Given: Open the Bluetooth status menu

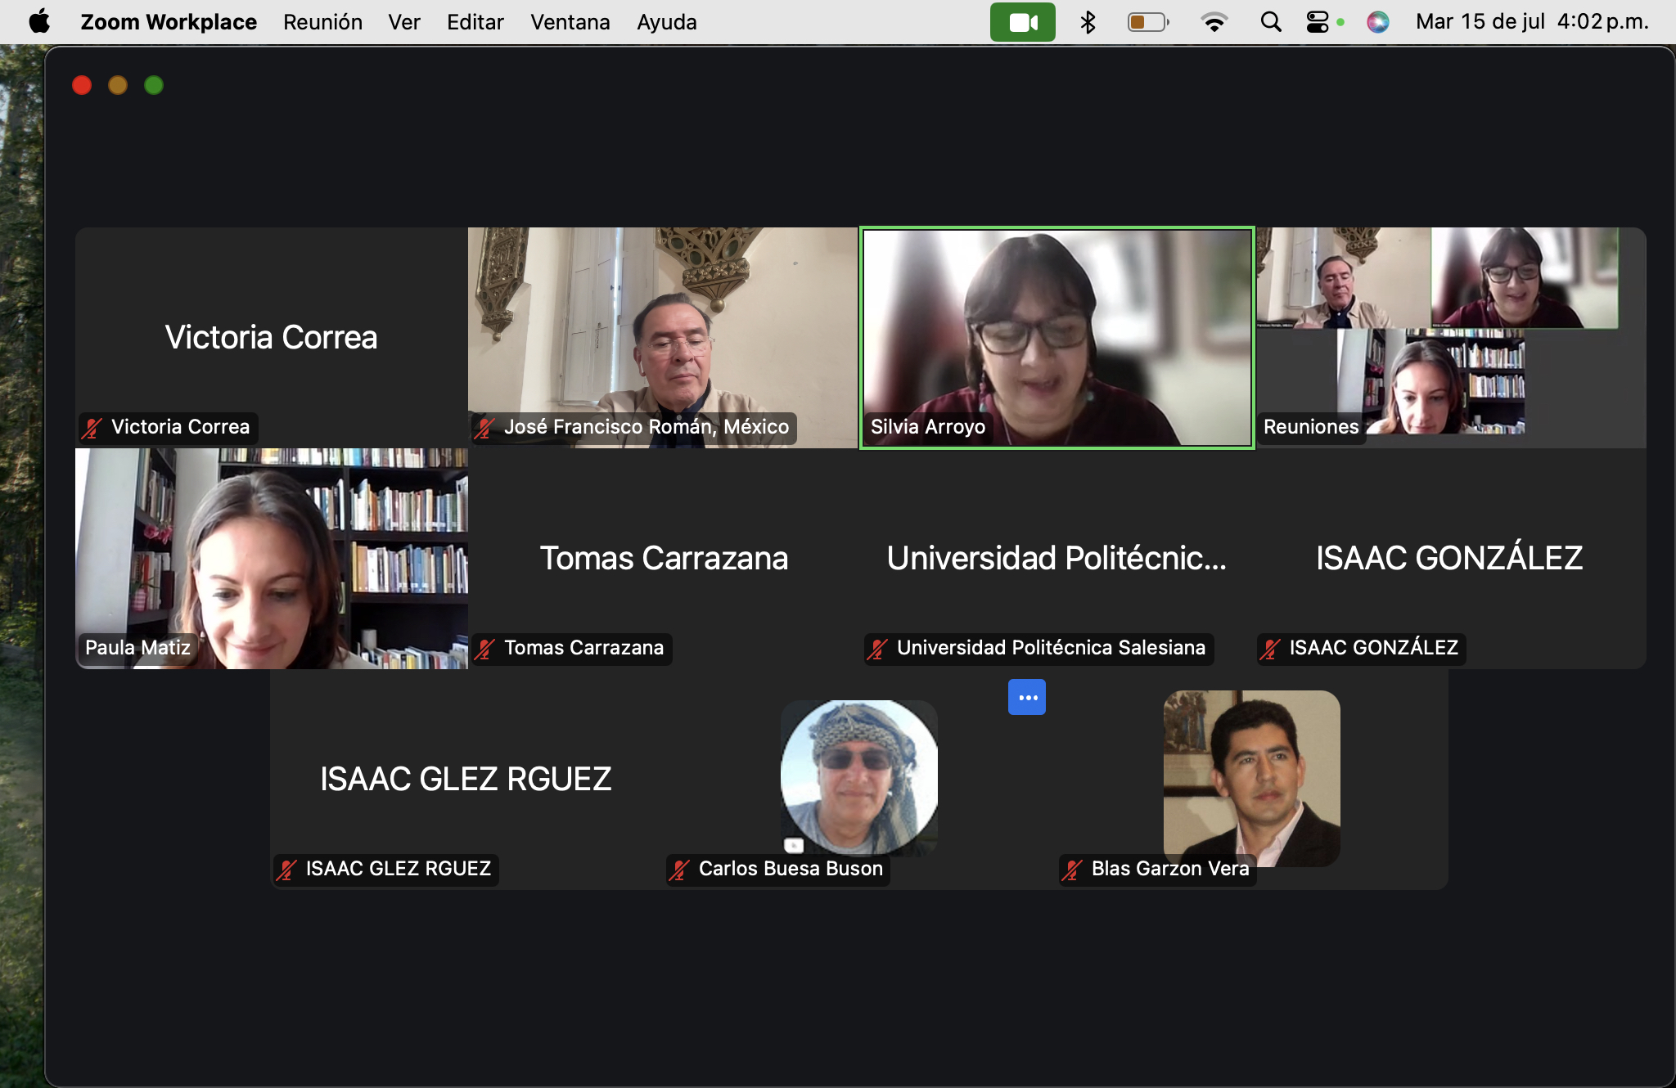Looking at the screenshot, I should [1088, 22].
